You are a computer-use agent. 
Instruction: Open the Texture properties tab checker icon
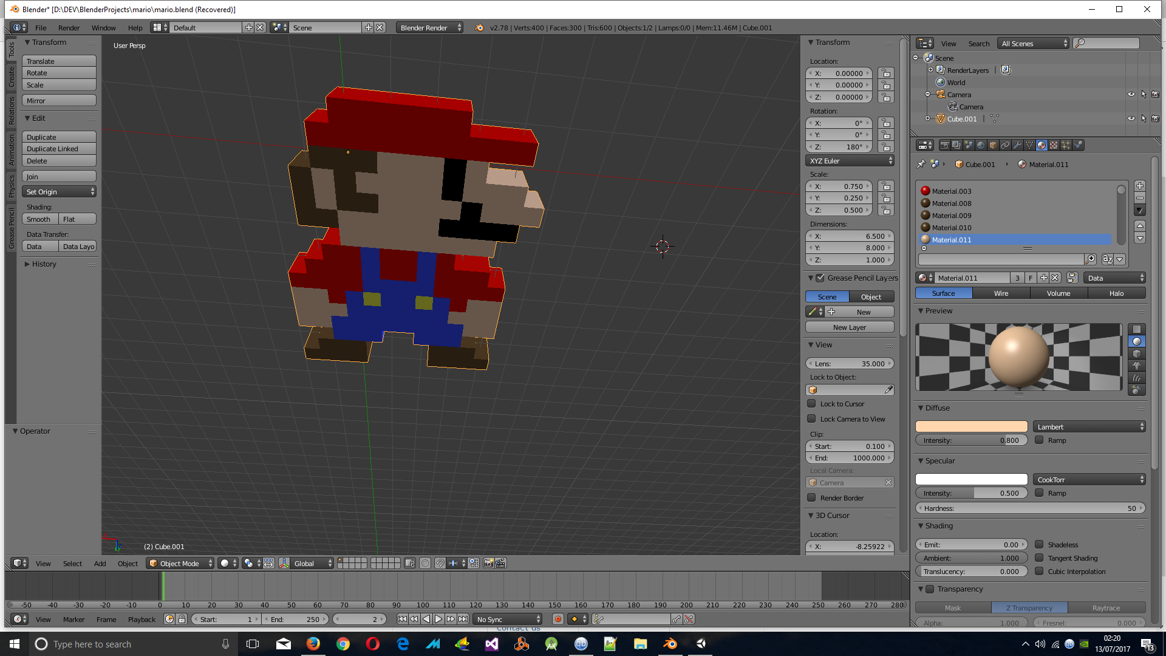[x=1054, y=145]
